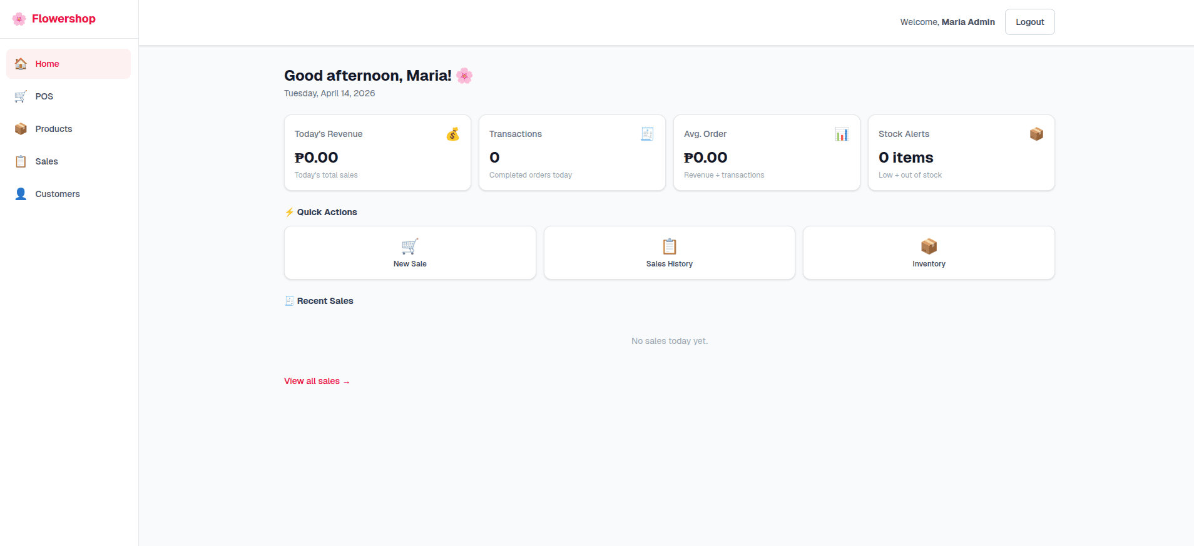This screenshot has height=546, width=1194.
Task: Click the clipboard icon on the Sales History card
Action: (670, 246)
